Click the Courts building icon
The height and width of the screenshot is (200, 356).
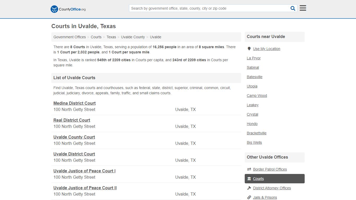click(249, 179)
